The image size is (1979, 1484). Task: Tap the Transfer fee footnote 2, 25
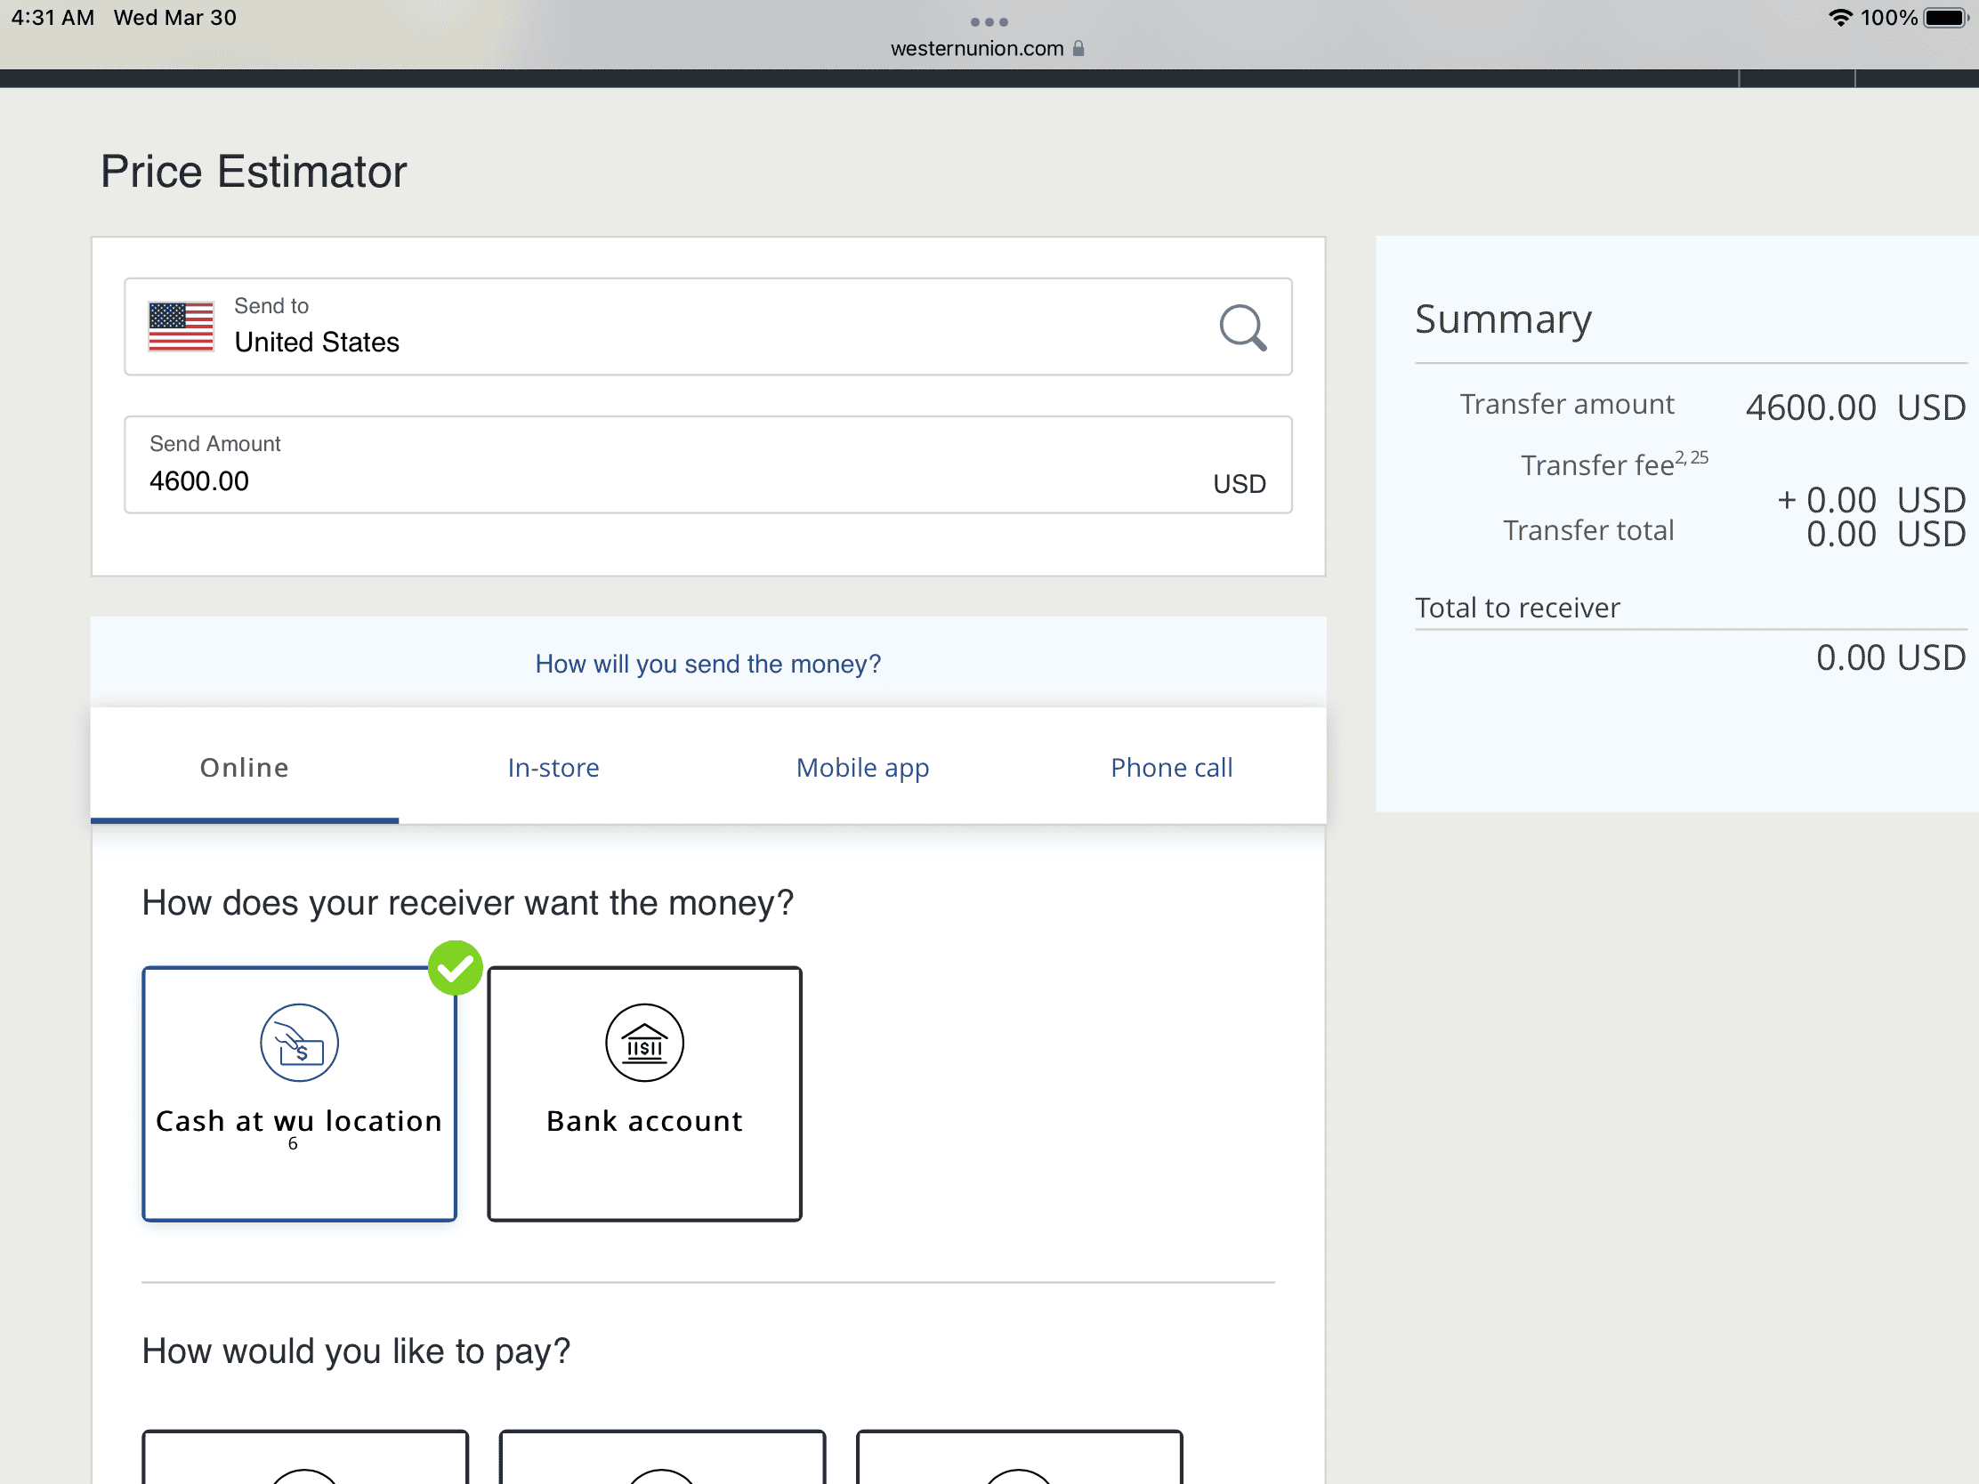pyautogui.click(x=1691, y=457)
